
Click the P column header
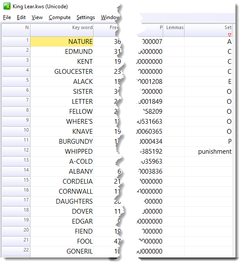151,30
